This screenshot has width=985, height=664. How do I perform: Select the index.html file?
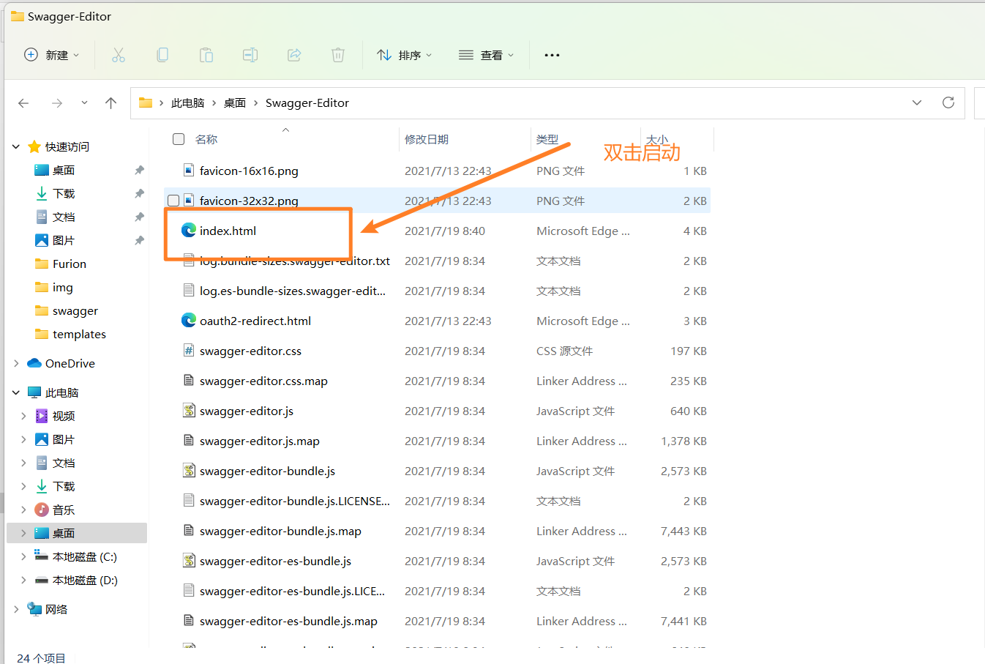coord(228,231)
